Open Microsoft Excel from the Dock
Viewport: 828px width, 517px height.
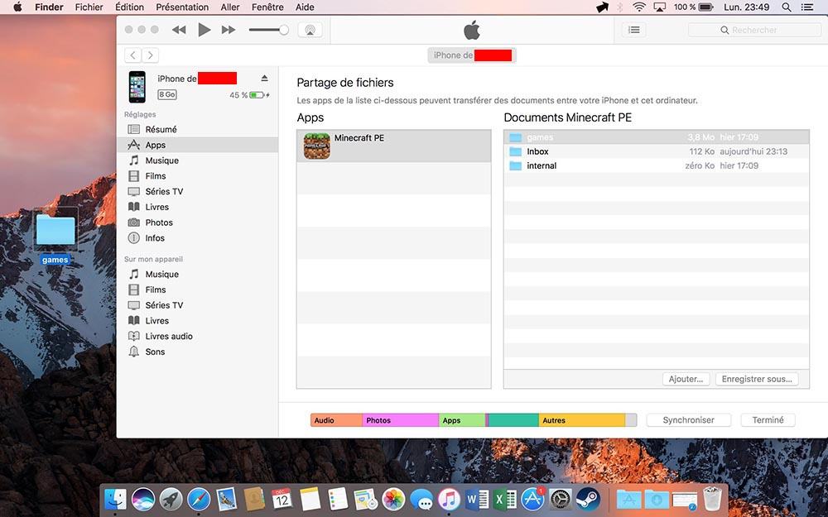505,499
